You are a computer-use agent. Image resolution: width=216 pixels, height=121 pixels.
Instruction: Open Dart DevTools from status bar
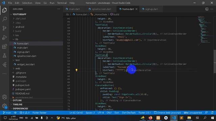[129, 113]
